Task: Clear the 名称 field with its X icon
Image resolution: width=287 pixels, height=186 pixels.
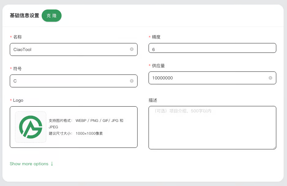Action: click(132, 49)
